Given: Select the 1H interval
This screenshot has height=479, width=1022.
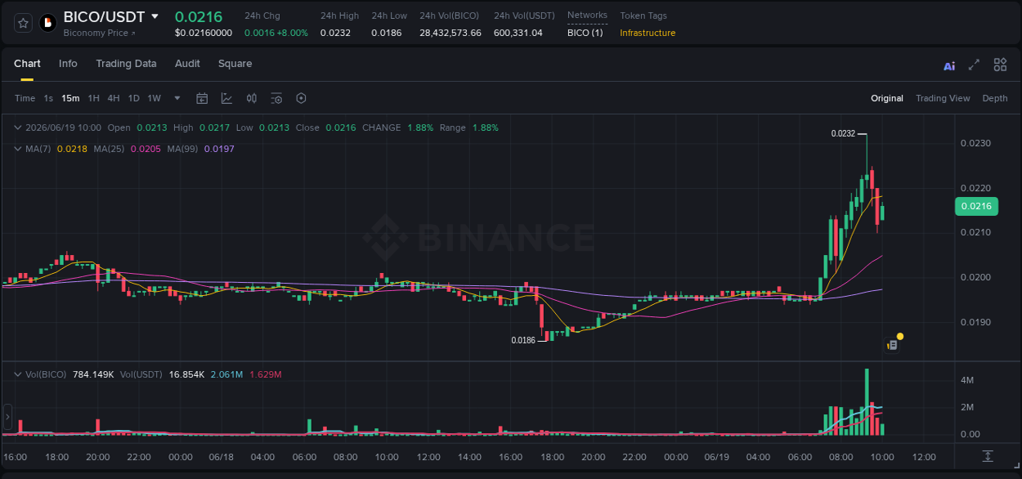Looking at the screenshot, I should pos(94,98).
